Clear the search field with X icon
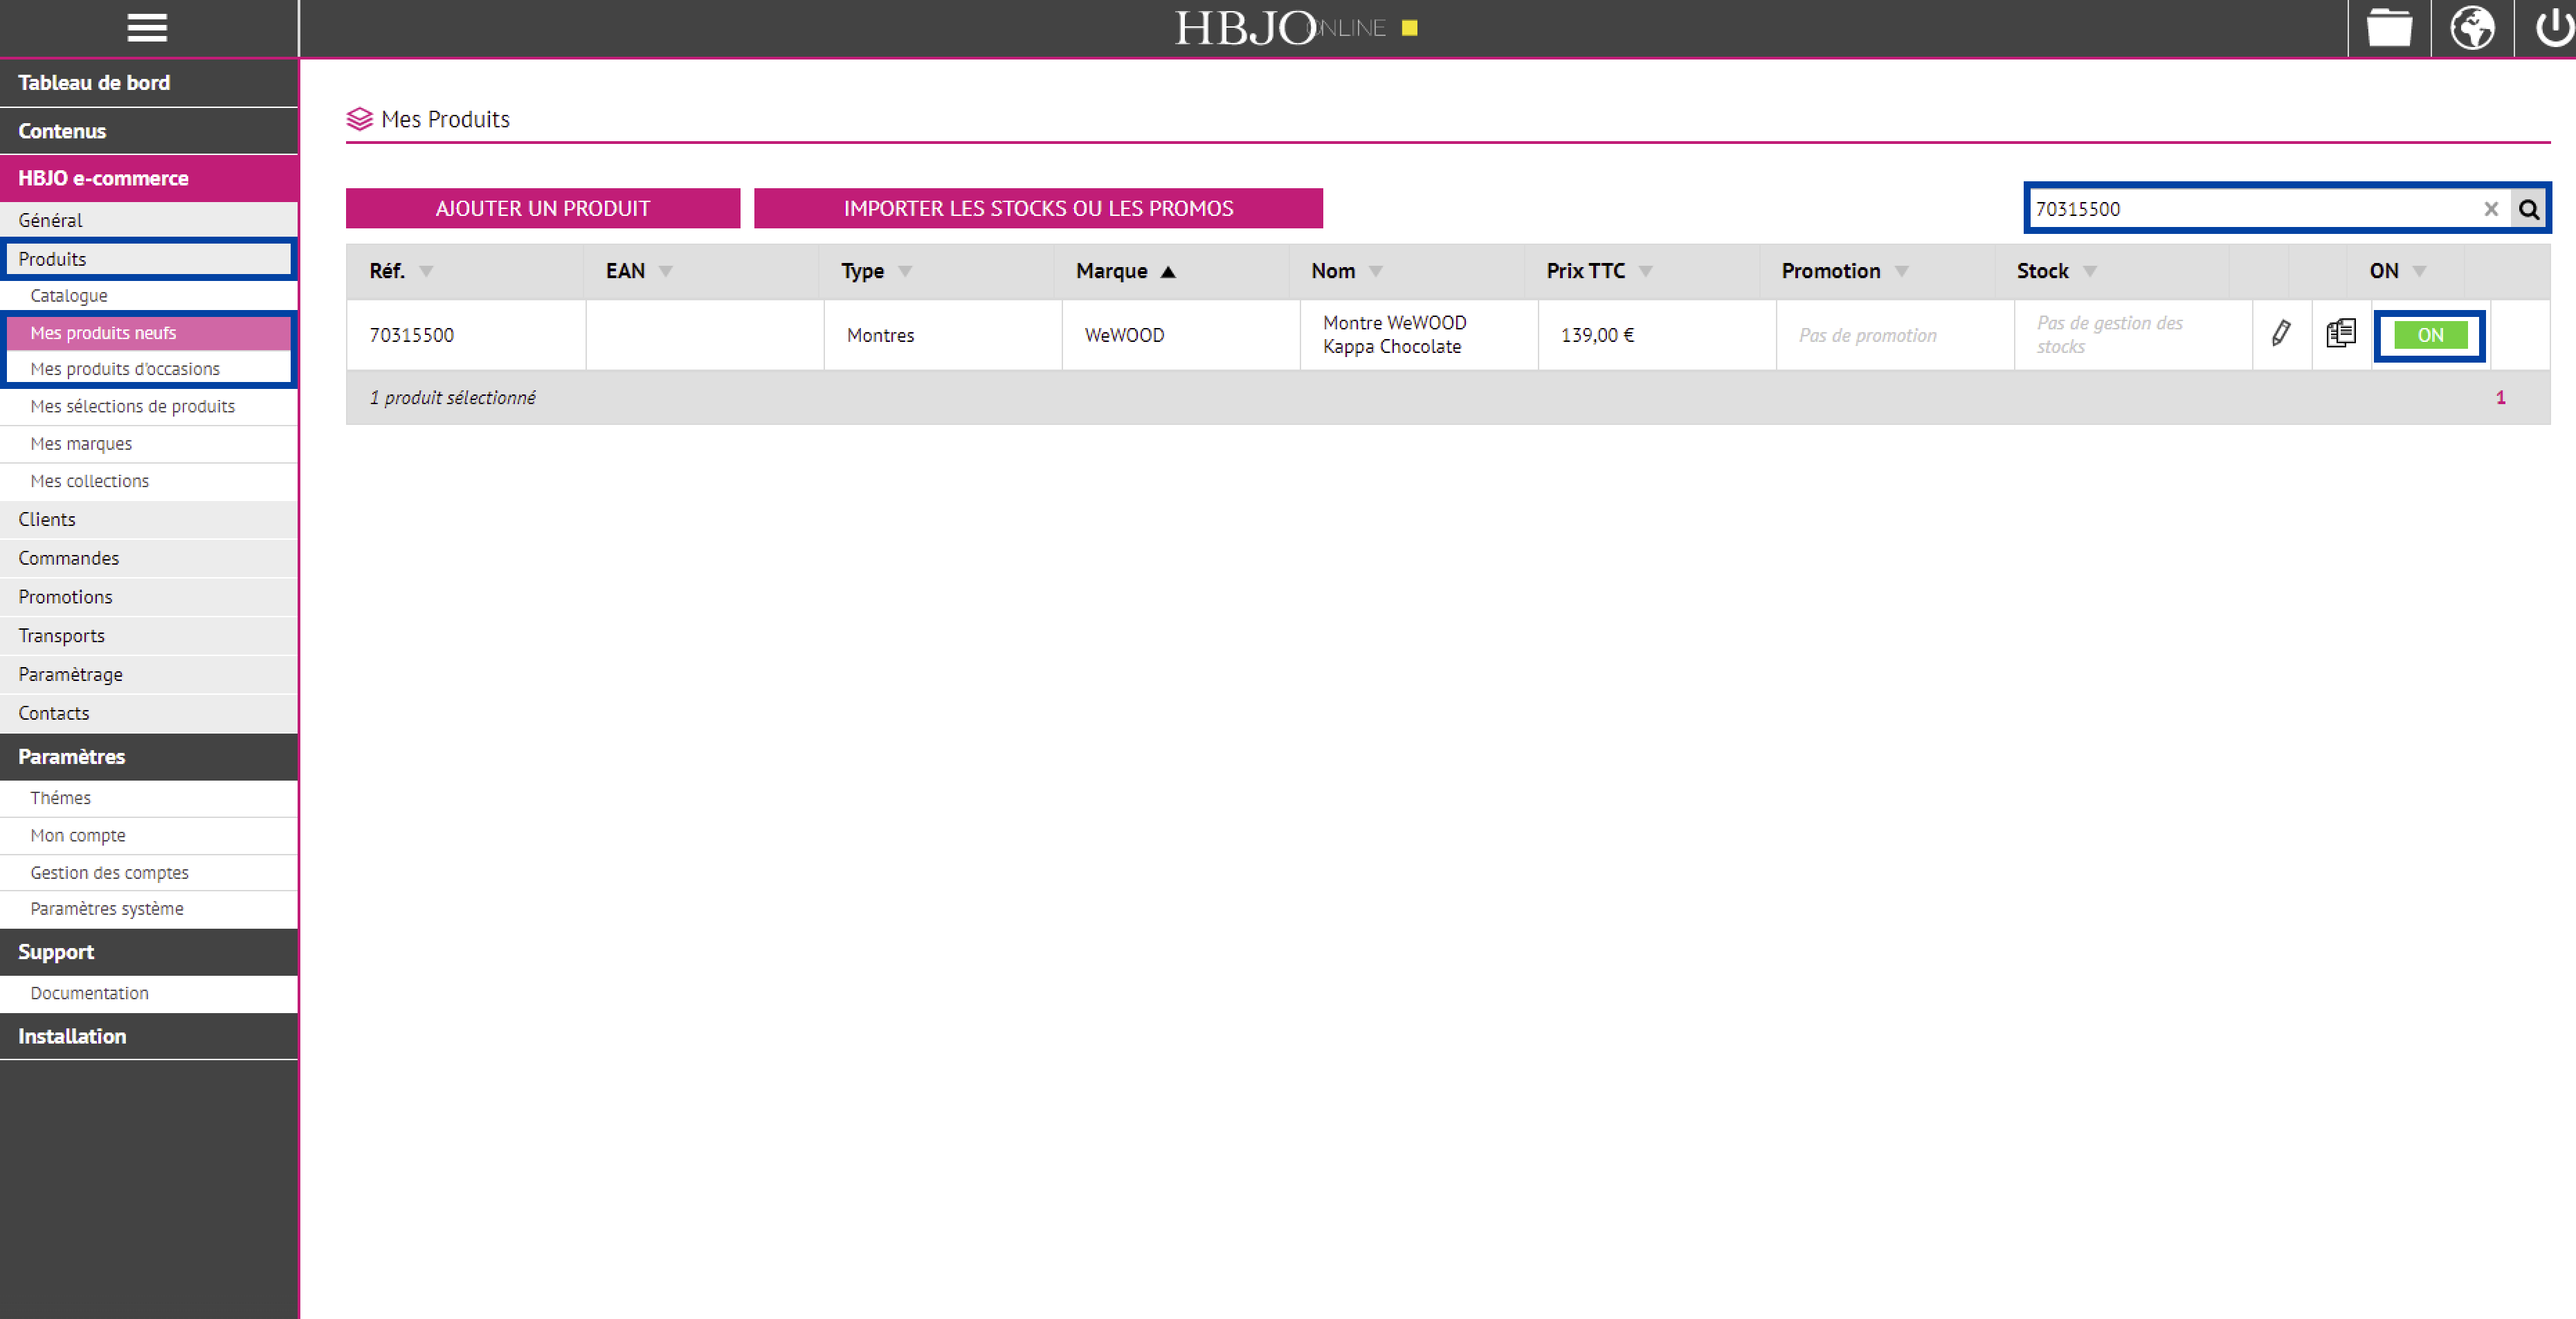 tap(2491, 209)
